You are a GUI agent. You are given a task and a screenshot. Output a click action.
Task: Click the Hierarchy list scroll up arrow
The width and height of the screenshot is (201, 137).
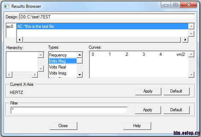41,55
